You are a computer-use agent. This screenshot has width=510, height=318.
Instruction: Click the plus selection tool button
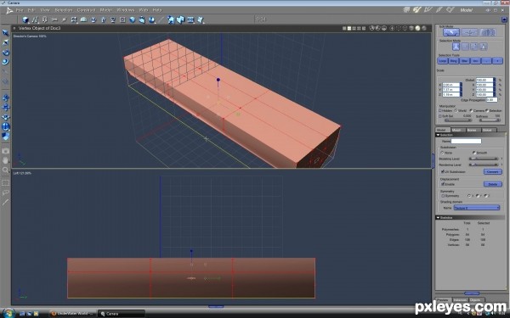tap(497, 61)
